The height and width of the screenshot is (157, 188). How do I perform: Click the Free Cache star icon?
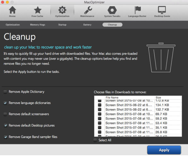(37, 10)
